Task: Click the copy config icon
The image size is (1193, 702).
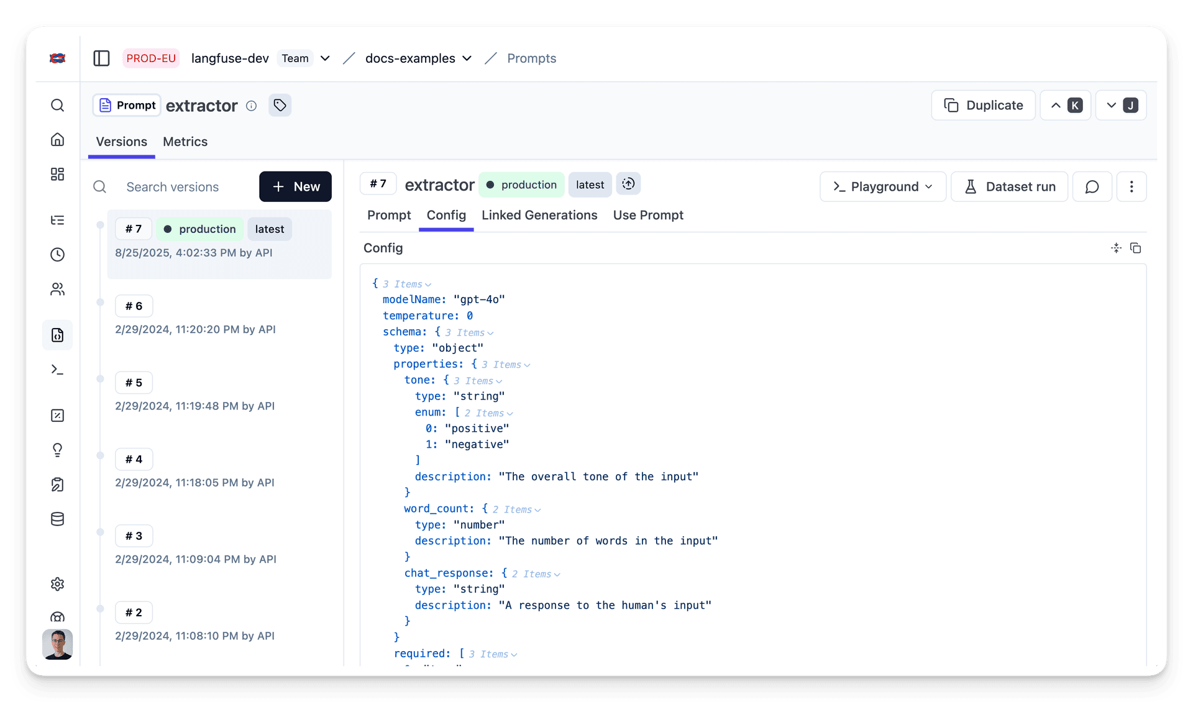Action: tap(1135, 248)
